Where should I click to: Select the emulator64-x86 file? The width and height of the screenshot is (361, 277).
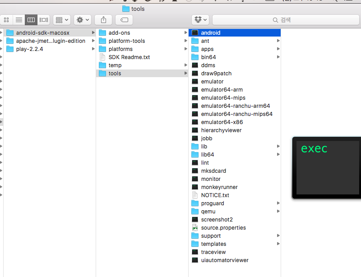[x=235, y=122]
